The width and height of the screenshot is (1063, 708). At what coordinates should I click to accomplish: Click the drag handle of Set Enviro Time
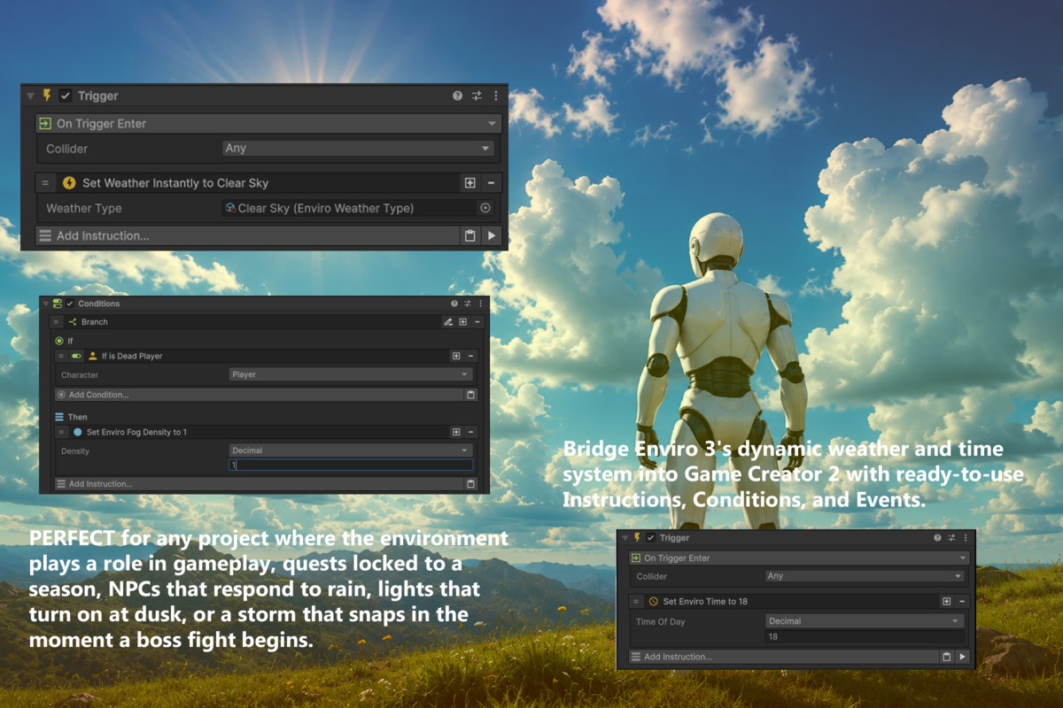[637, 602]
